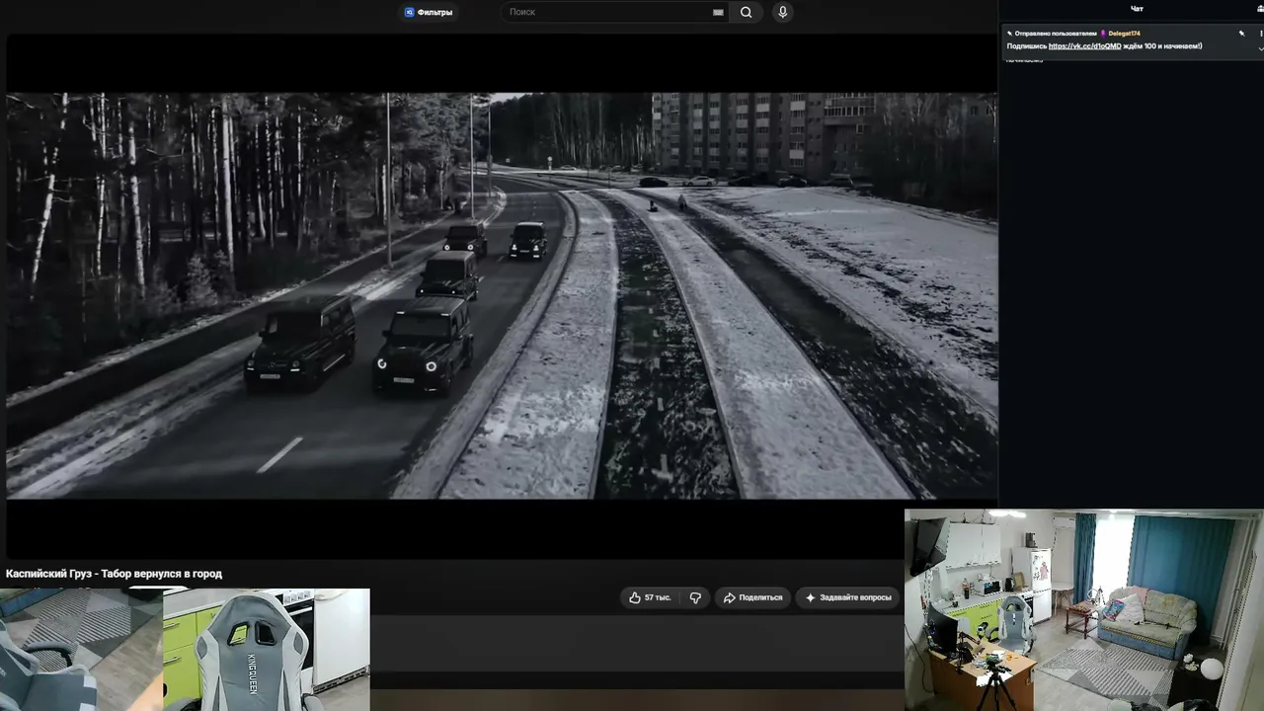Open the Фильтры filters button

[429, 12]
